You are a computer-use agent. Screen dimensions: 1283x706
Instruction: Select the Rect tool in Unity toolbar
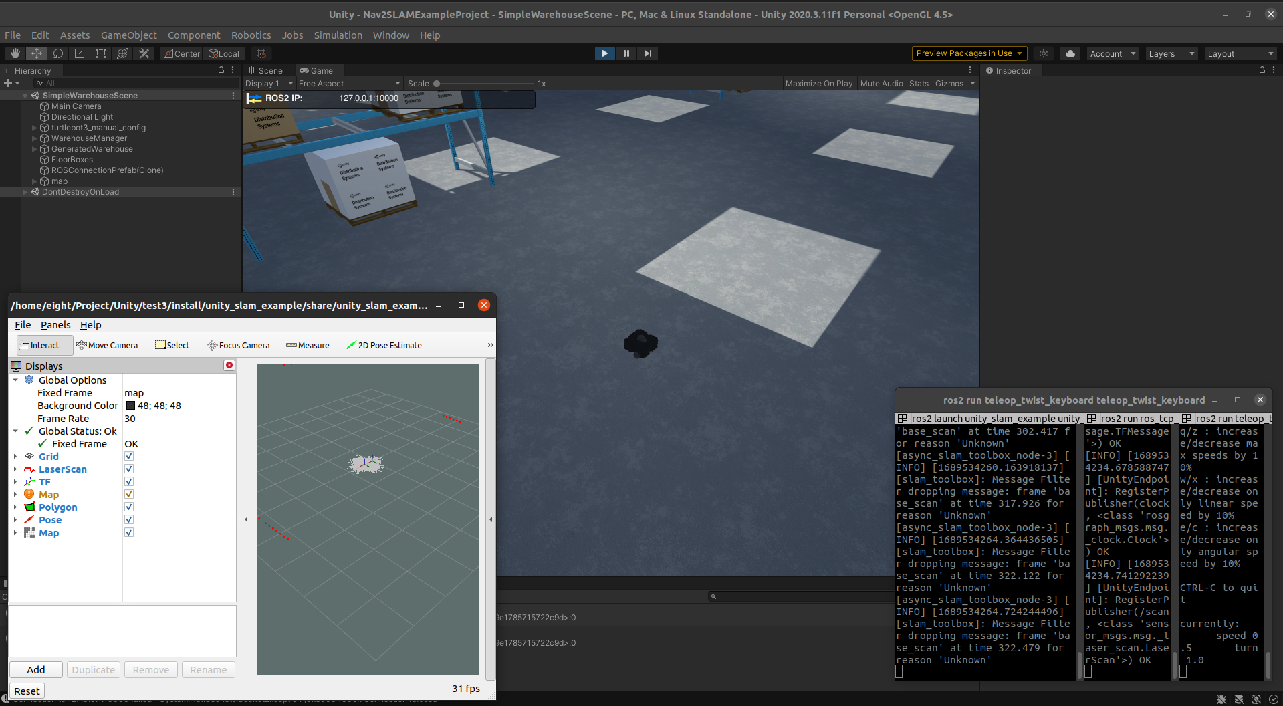[101, 53]
